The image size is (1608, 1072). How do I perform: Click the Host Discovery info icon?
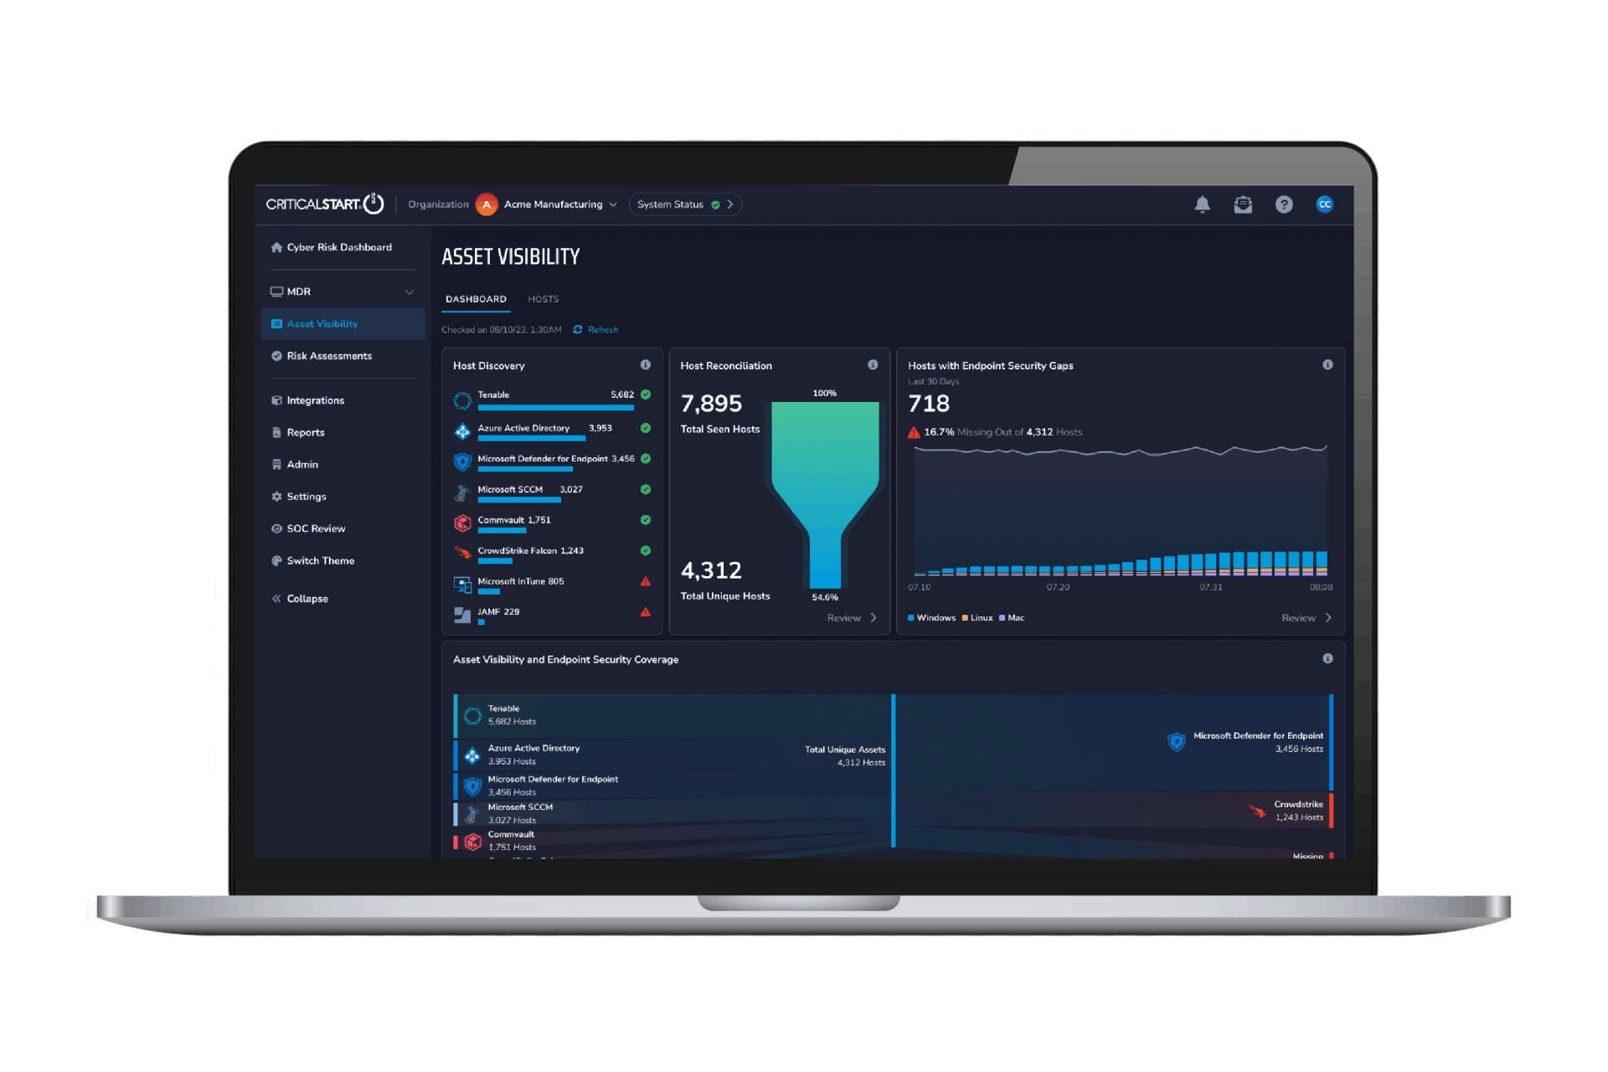point(645,365)
